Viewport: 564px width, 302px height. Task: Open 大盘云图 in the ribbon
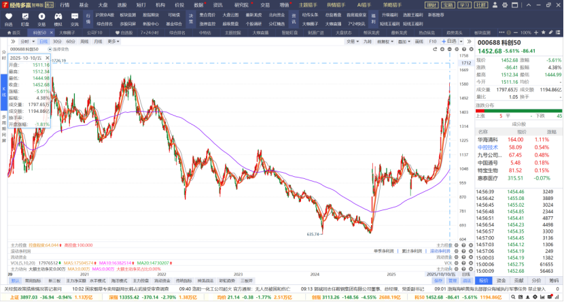click(230, 15)
